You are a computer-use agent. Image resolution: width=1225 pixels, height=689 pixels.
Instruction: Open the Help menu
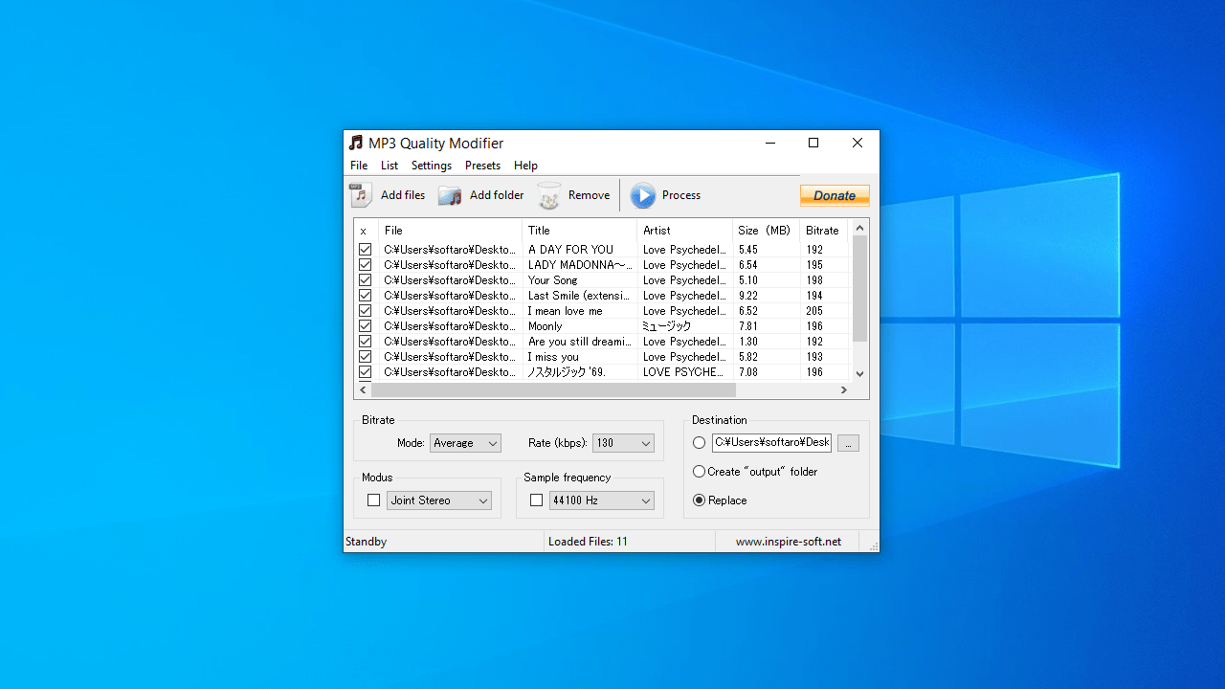tap(525, 166)
